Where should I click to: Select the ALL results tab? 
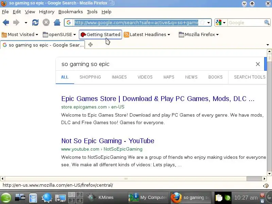(65, 77)
